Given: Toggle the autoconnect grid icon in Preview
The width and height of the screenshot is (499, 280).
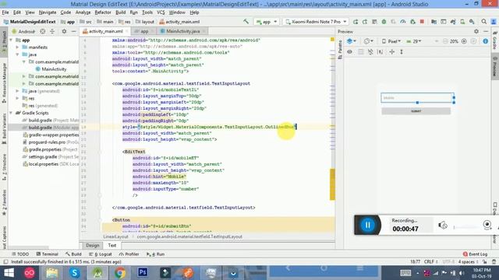Looking at the screenshot, I should point(360,52).
